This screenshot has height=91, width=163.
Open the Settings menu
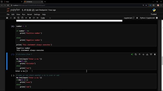(x=37, y=14)
